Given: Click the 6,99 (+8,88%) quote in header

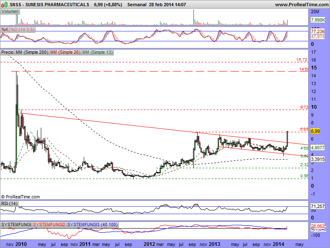Looking at the screenshot, I should [x=108, y=5].
